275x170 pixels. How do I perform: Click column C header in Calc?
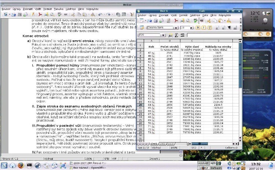(x=192, y=41)
